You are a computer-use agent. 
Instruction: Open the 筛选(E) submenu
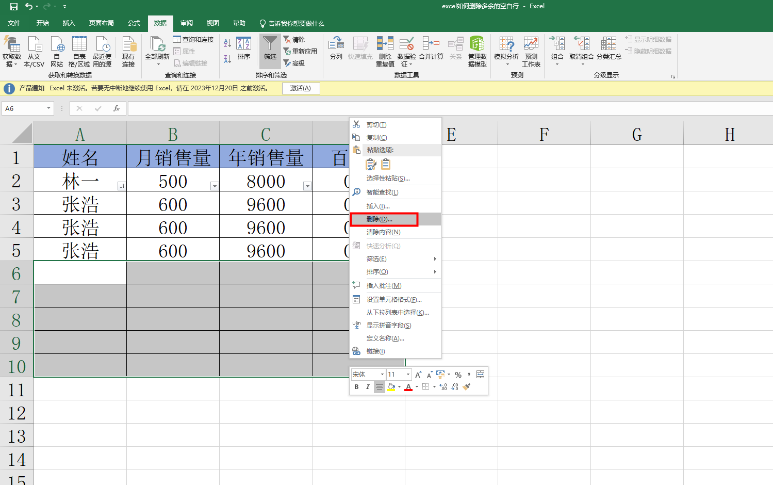coord(395,259)
